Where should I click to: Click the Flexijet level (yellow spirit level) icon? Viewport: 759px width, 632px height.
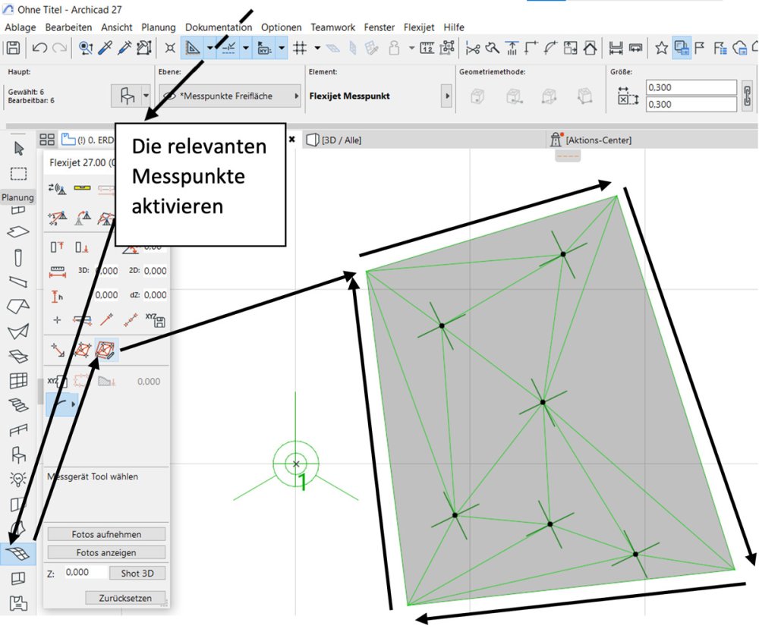pos(82,187)
